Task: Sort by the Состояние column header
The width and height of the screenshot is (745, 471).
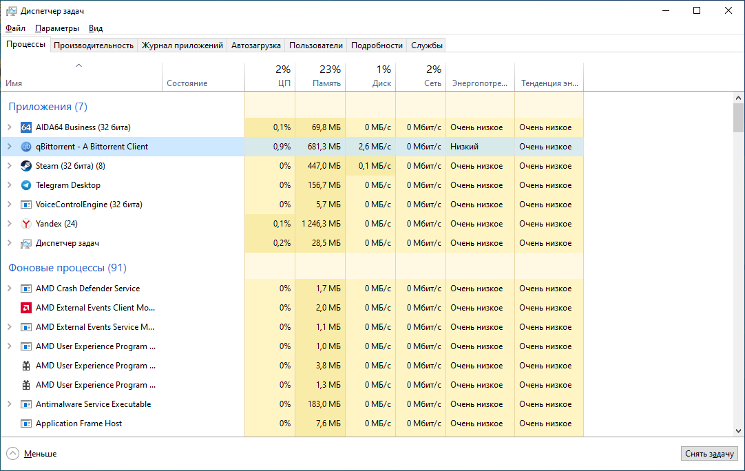Action: pyautogui.click(x=203, y=76)
